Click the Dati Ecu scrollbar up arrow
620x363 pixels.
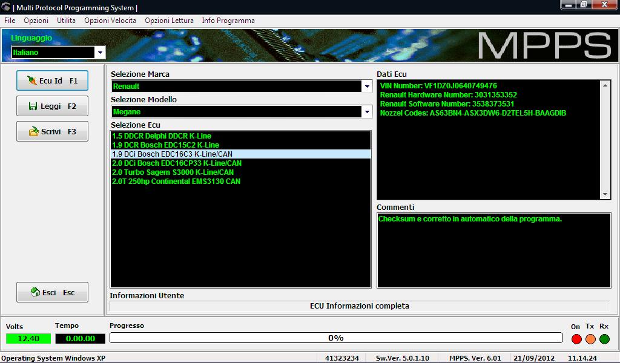click(x=605, y=85)
